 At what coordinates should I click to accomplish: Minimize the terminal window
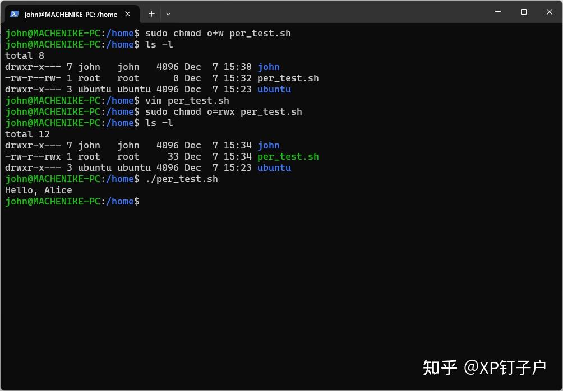click(497, 11)
